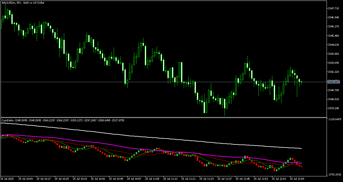Click the 3346.170 price scale label
343x182 pixels.
(x=333, y=27)
